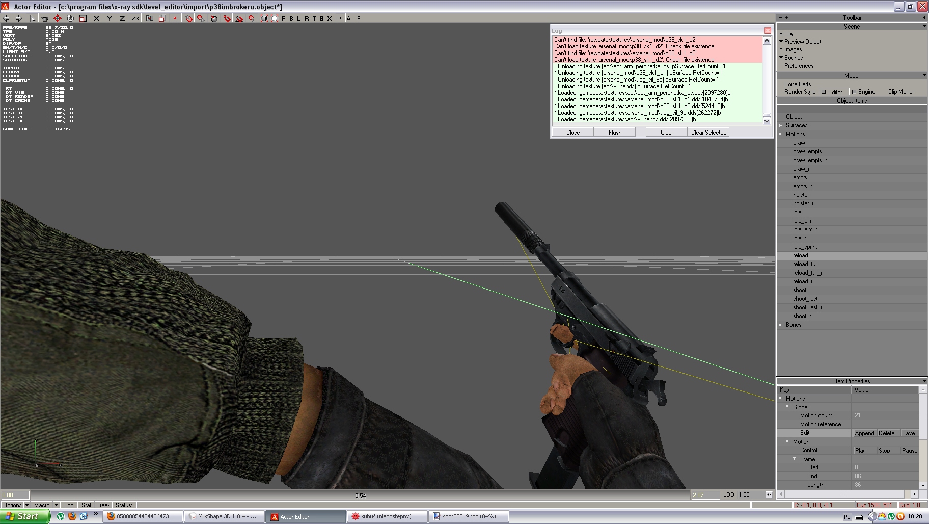Toggle the Y axis constraint
Screen dimensions: 929x524
110,18
